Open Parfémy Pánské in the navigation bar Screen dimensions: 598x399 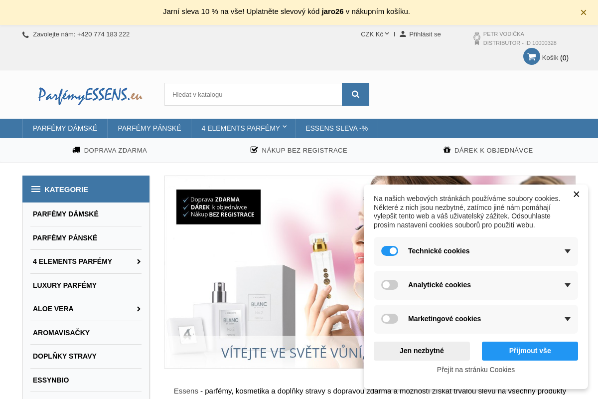(x=149, y=128)
